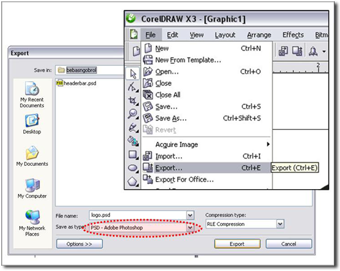The image size is (340, 271).
Task: Choose Export For Office... entry
Action: [x=207, y=179]
